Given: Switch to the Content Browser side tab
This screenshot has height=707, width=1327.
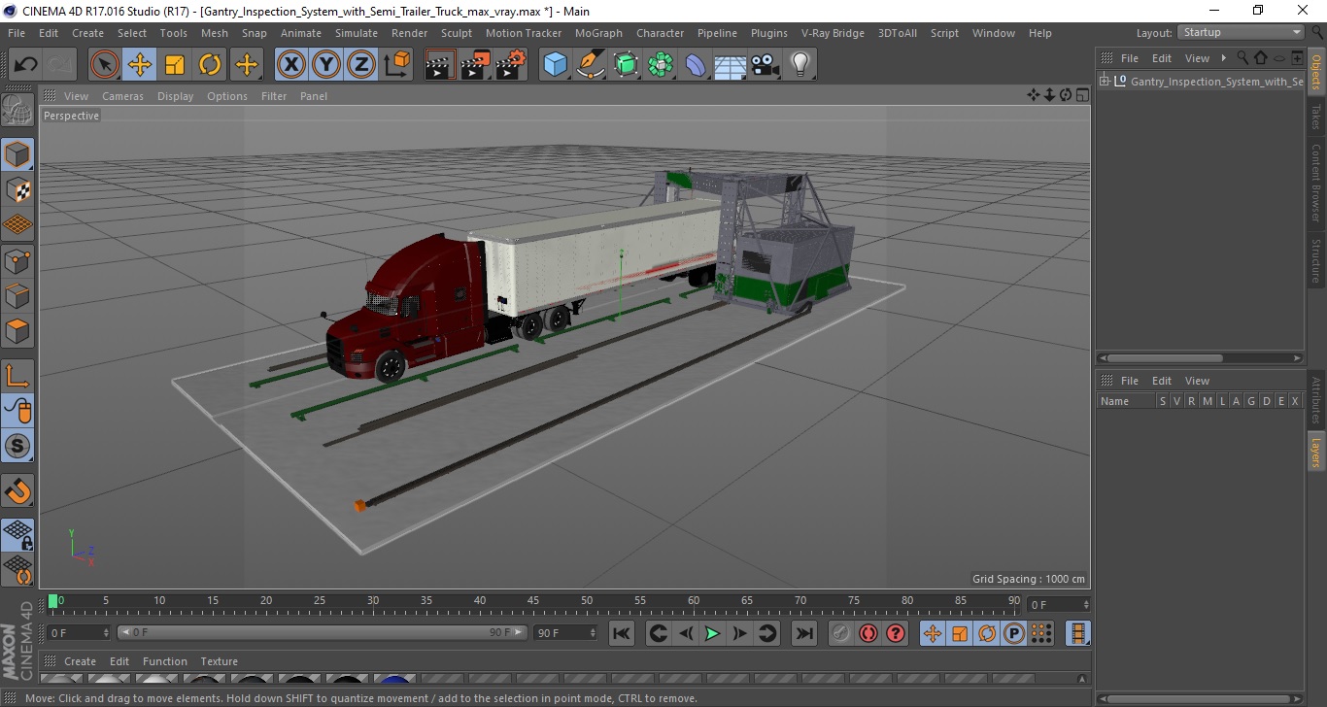Looking at the screenshot, I should pyautogui.click(x=1316, y=183).
